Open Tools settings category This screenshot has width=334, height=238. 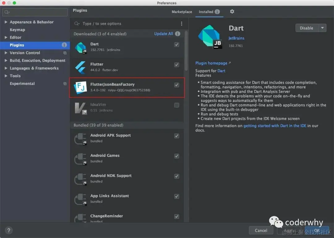point(15,76)
